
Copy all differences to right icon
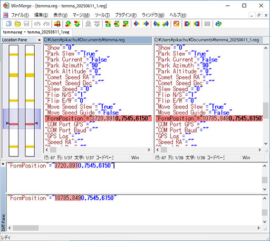pos(187,24)
